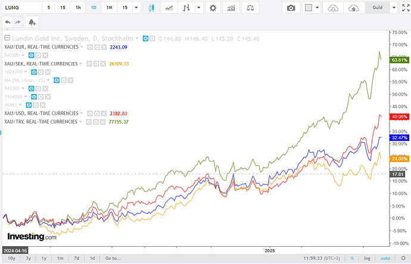Expand XAU/SEK legend dropdown arrow
The width and height of the screenshot is (411, 264).
tap(81, 64)
